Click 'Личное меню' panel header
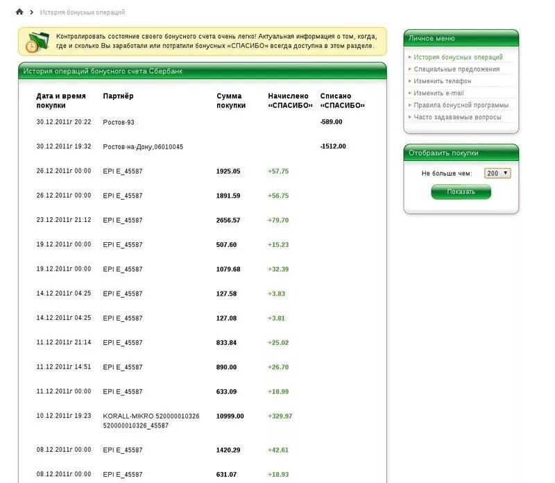The height and width of the screenshot is (483, 555). (461, 38)
